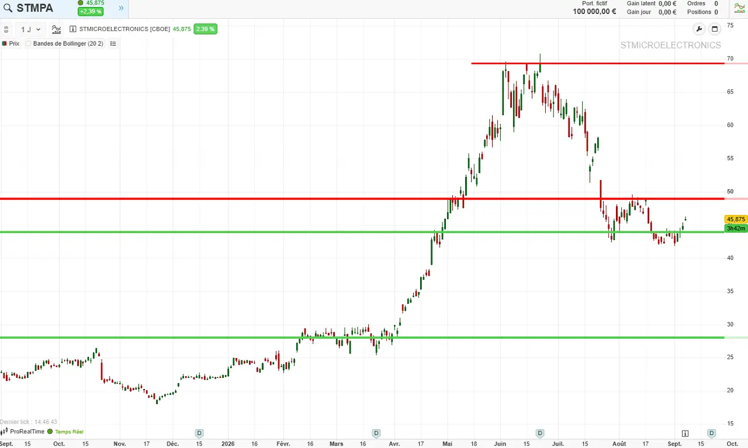This screenshot has width=748, height=448.
Task: Toggle the Bandes de Bollinger (20 2) checkbox
Action: click(28, 44)
